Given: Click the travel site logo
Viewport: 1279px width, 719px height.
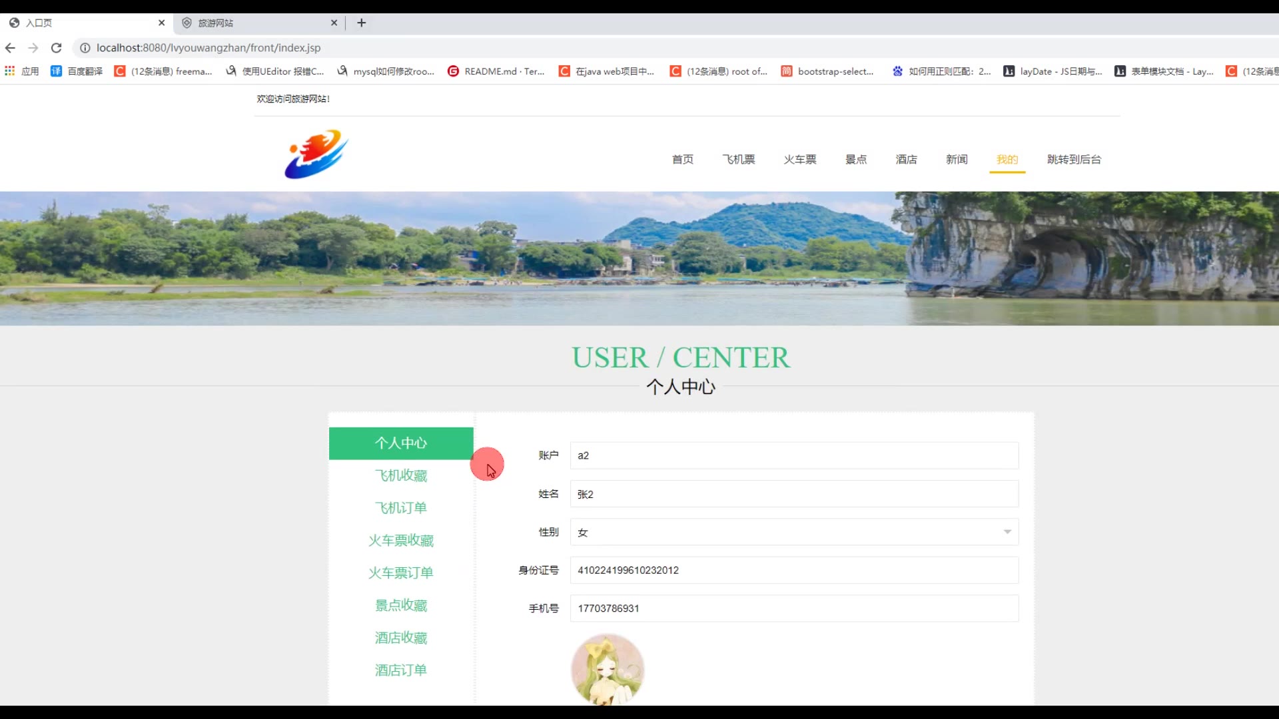Looking at the screenshot, I should click(316, 154).
